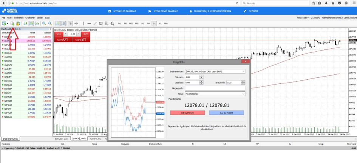357x163 pixels.
Task: Click the Buy by Market button
Action: (x=226, y=113)
